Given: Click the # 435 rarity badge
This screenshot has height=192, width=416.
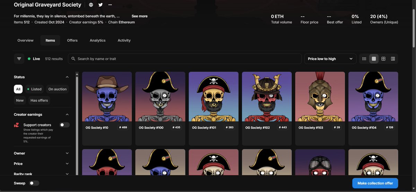Looking at the screenshot, I should click(x=176, y=128).
